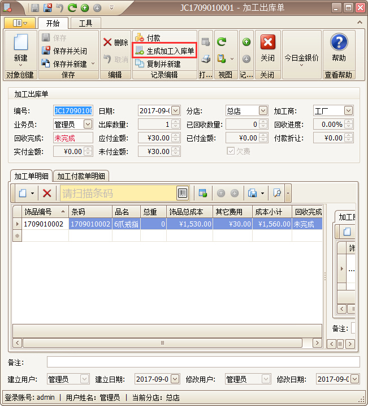The width and height of the screenshot is (368, 406).
Task: Switch to the 工具 ribbon tab
Action: (x=85, y=23)
